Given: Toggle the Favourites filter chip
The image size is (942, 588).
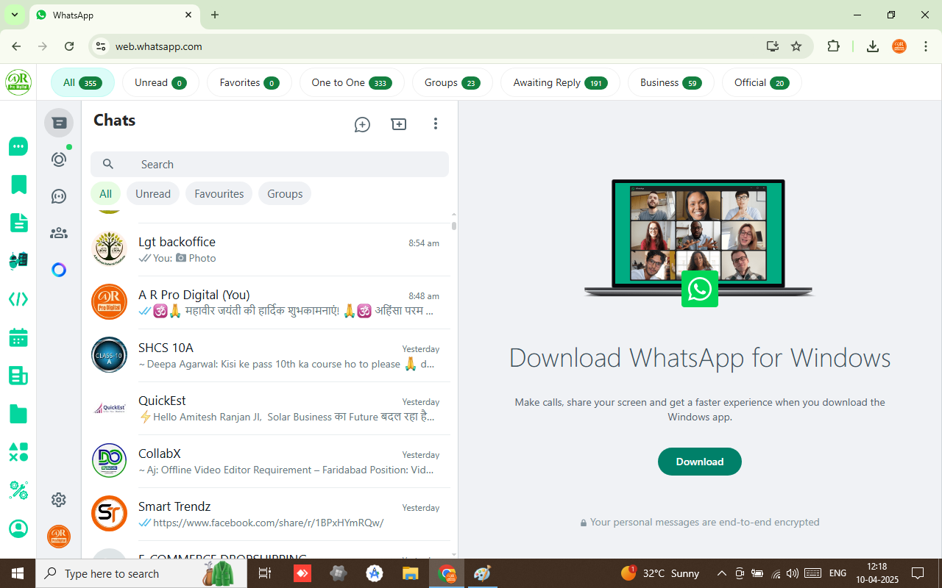Looking at the screenshot, I should pyautogui.click(x=219, y=194).
